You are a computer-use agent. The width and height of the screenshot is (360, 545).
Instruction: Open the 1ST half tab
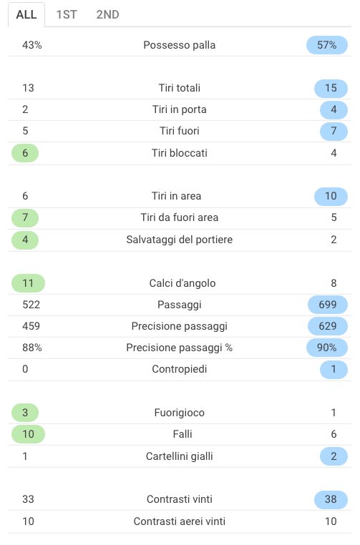click(x=67, y=14)
